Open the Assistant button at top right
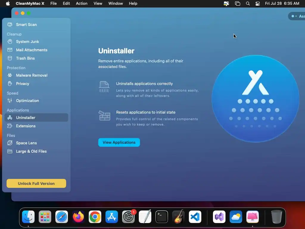Screen dimensions: 305x229 pos(297,16)
